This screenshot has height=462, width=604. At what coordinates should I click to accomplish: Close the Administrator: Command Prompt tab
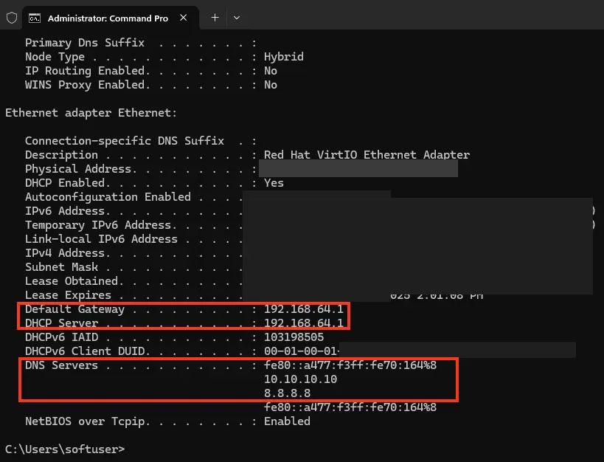(184, 18)
